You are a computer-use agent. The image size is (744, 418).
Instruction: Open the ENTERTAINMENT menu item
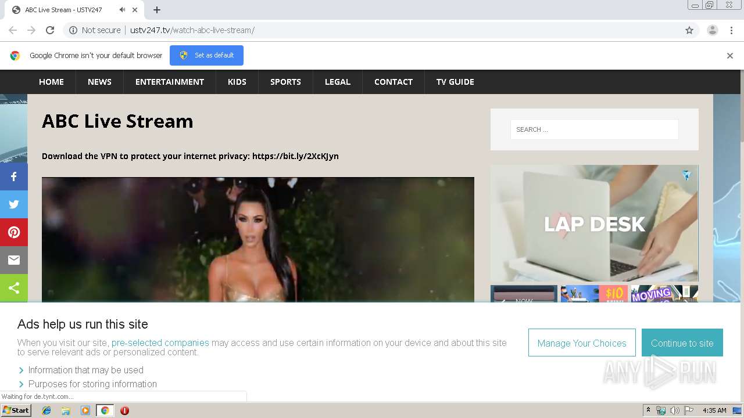click(170, 82)
